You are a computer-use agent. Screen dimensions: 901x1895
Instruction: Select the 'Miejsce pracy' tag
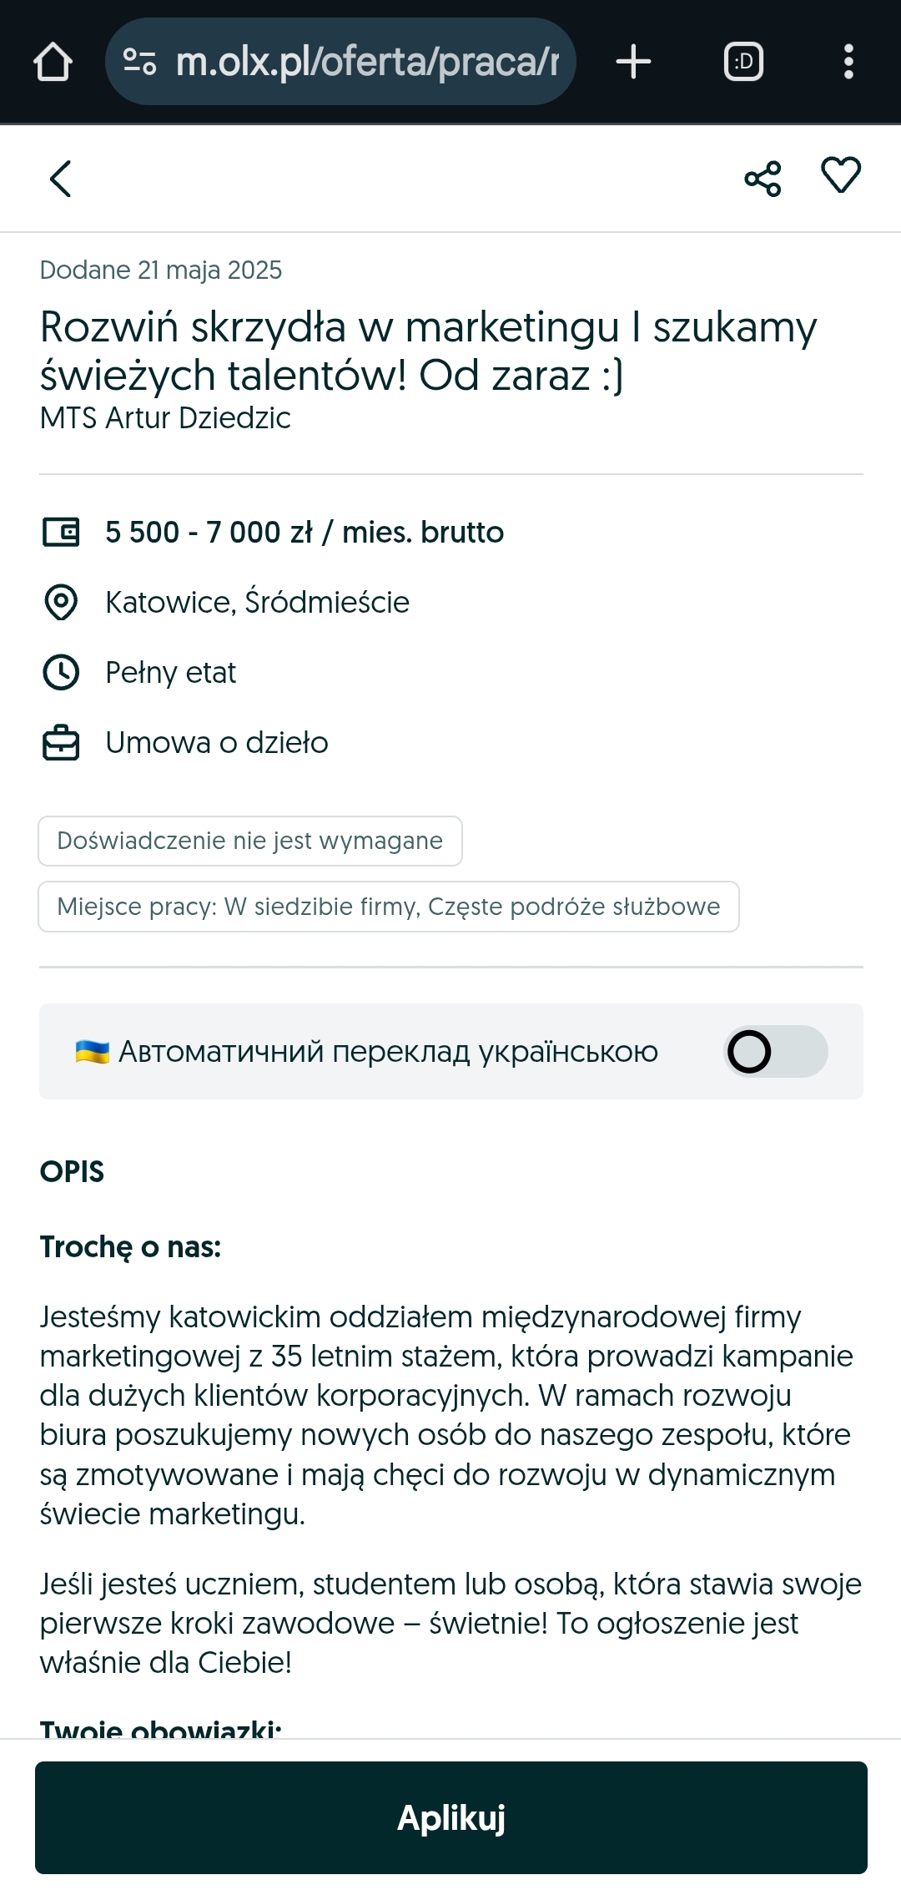coord(388,907)
